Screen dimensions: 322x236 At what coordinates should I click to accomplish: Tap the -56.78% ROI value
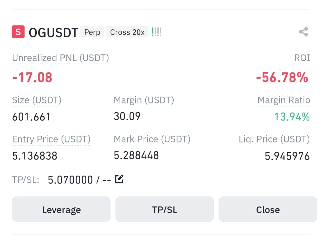[x=282, y=78]
